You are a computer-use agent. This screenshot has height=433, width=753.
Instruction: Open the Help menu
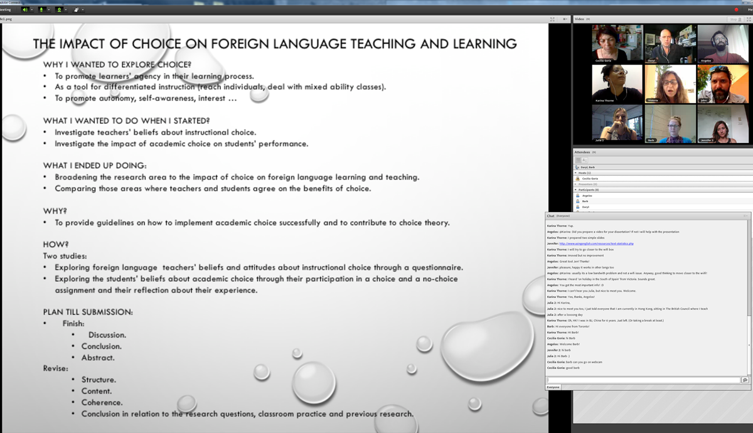749,9
